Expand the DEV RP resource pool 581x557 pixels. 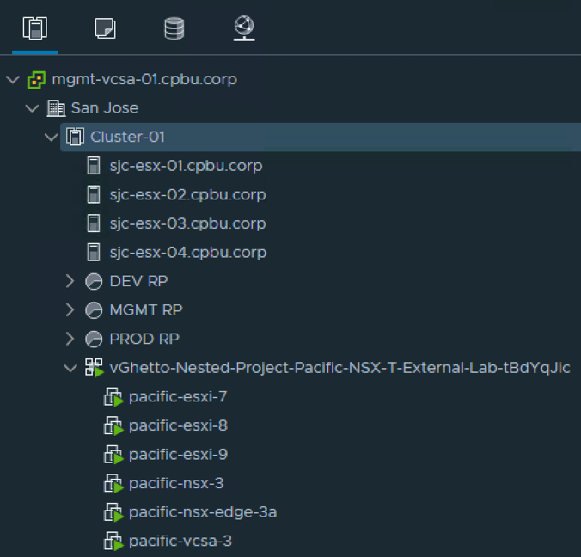click(70, 281)
